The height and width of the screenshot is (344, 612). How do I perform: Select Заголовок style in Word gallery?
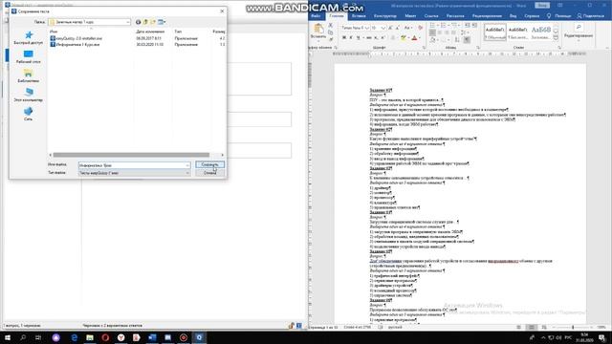[541, 32]
